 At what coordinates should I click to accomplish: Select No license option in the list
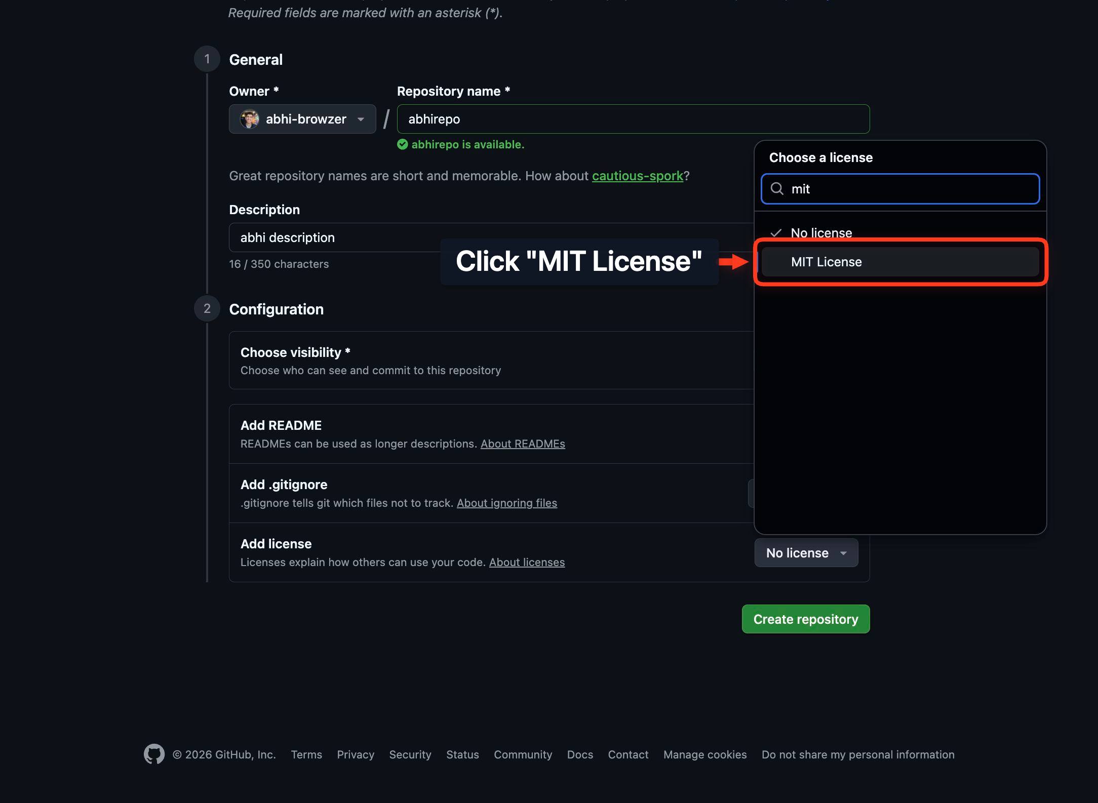tap(900, 233)
